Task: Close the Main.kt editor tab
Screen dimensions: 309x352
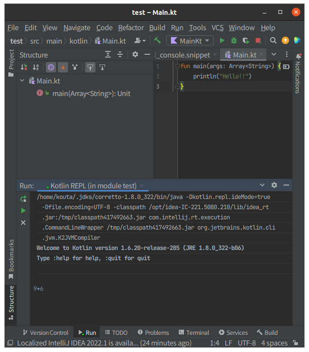Action: 261,55
